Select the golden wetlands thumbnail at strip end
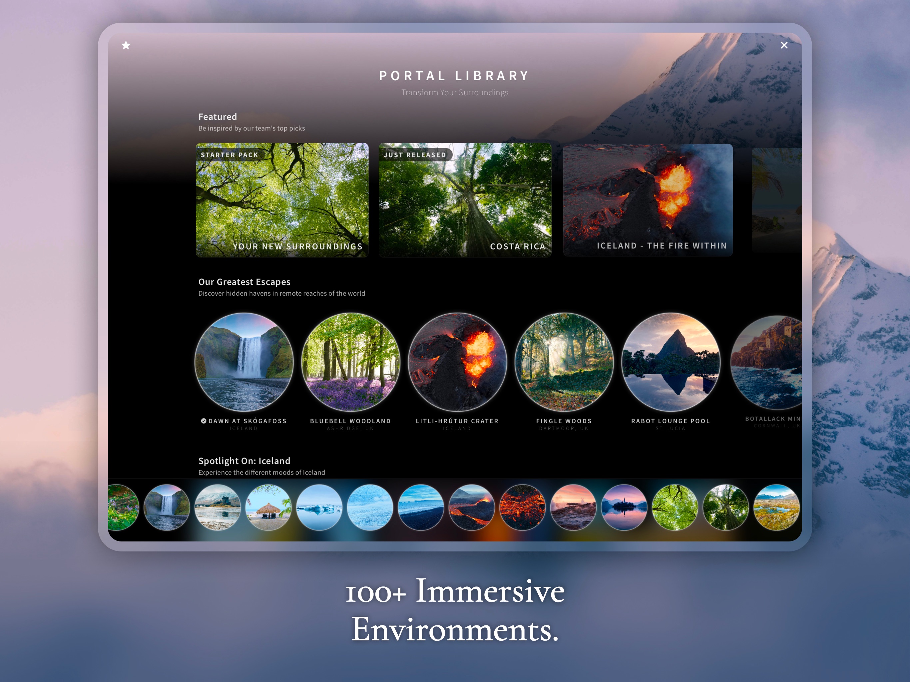The height and width of the screenshot is (682, 910). [x=777, y=507]
